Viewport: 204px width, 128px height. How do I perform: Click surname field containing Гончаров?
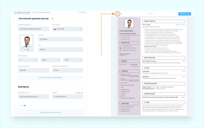pos(61,39)
